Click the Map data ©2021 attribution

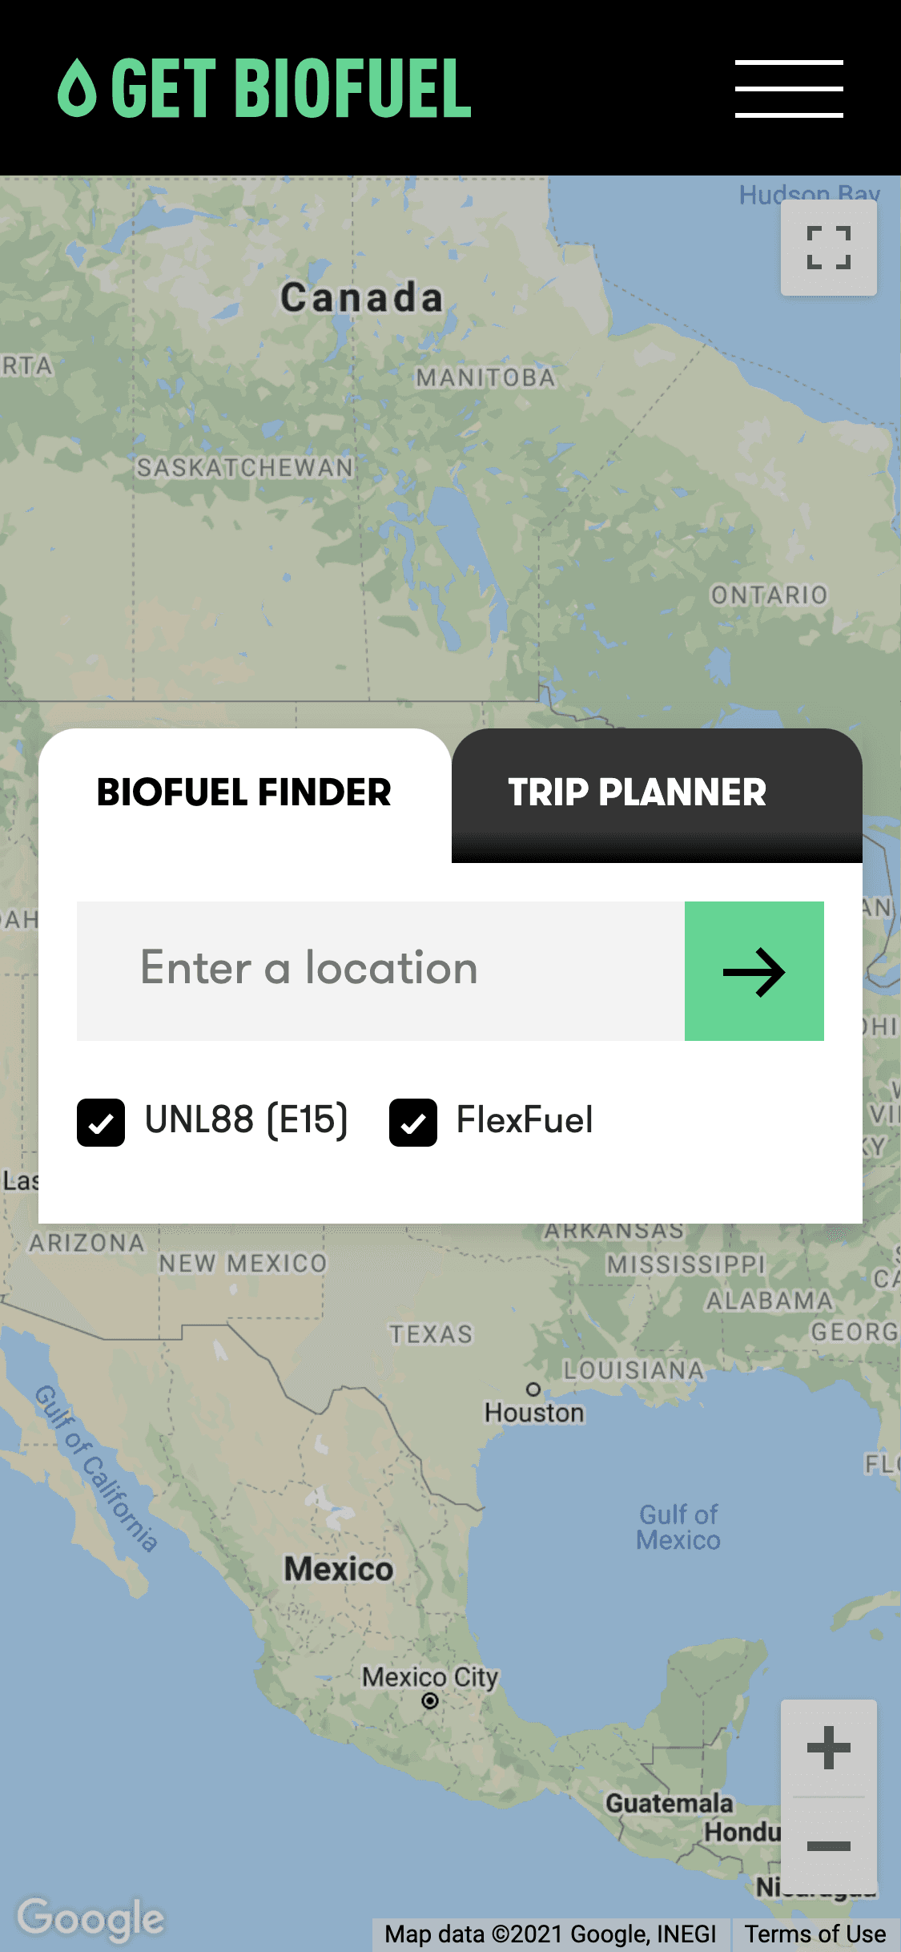click(x=550, y=1934)
